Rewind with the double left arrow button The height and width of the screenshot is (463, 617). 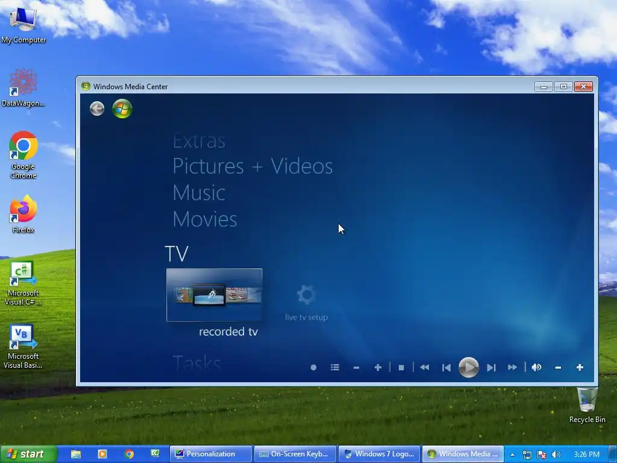(424, 367)
